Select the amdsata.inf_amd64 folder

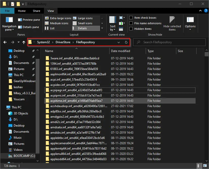click(120, 127)
